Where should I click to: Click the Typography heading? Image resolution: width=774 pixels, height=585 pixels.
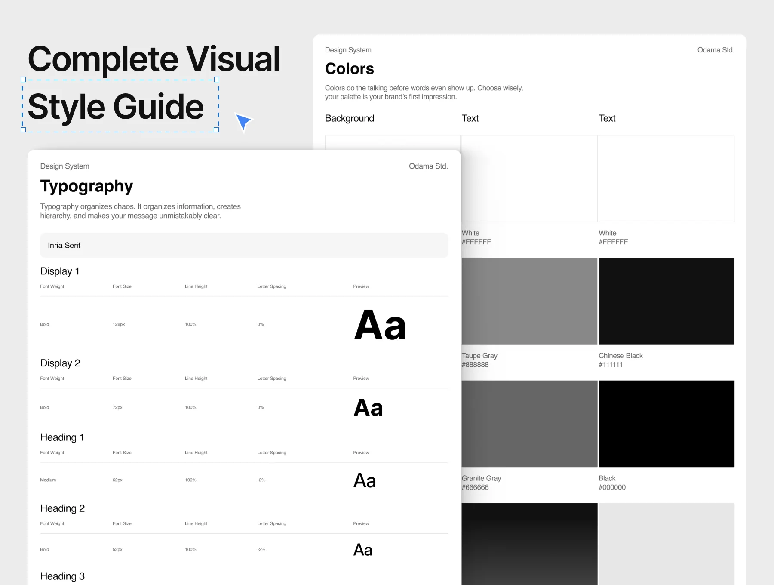pyautogui.click(x=86, y=187)
